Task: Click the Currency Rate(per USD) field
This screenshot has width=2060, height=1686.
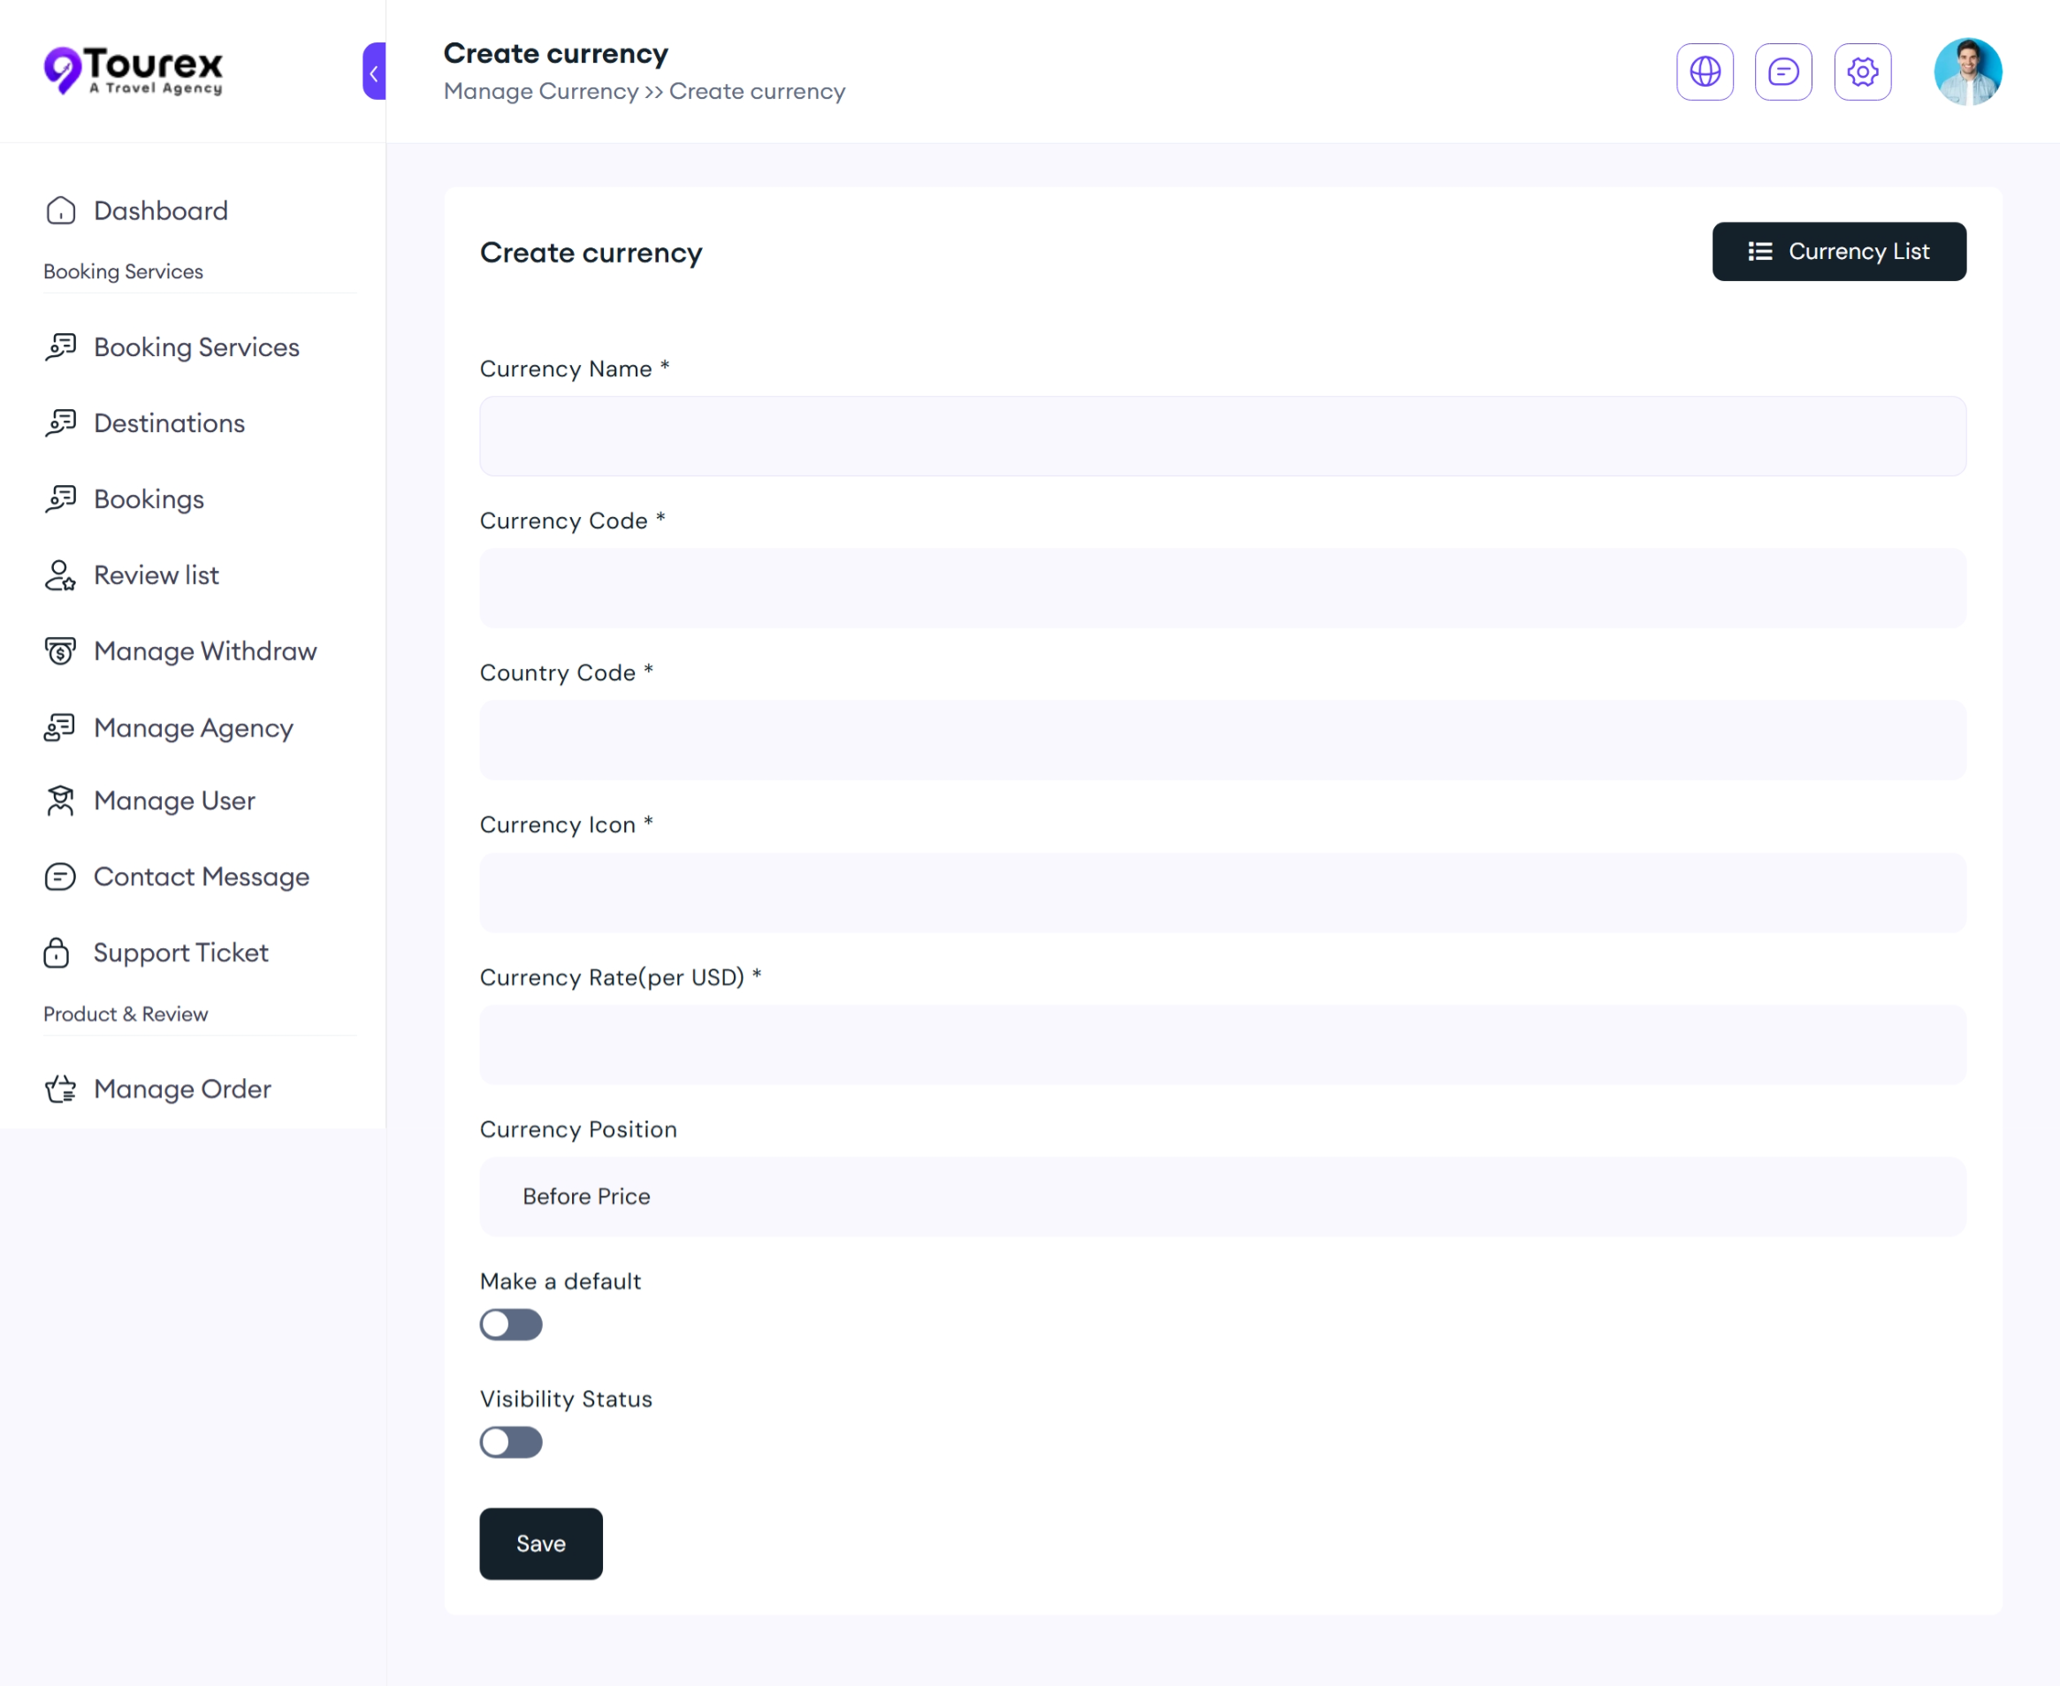Action: (x=1222, y=1045)
